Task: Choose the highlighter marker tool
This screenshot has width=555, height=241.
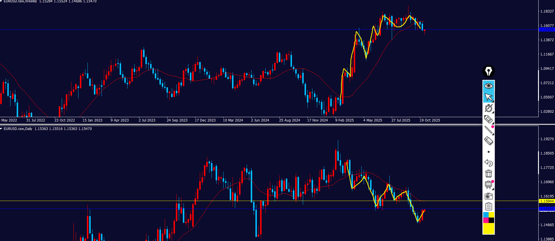Action: (488, 119)
